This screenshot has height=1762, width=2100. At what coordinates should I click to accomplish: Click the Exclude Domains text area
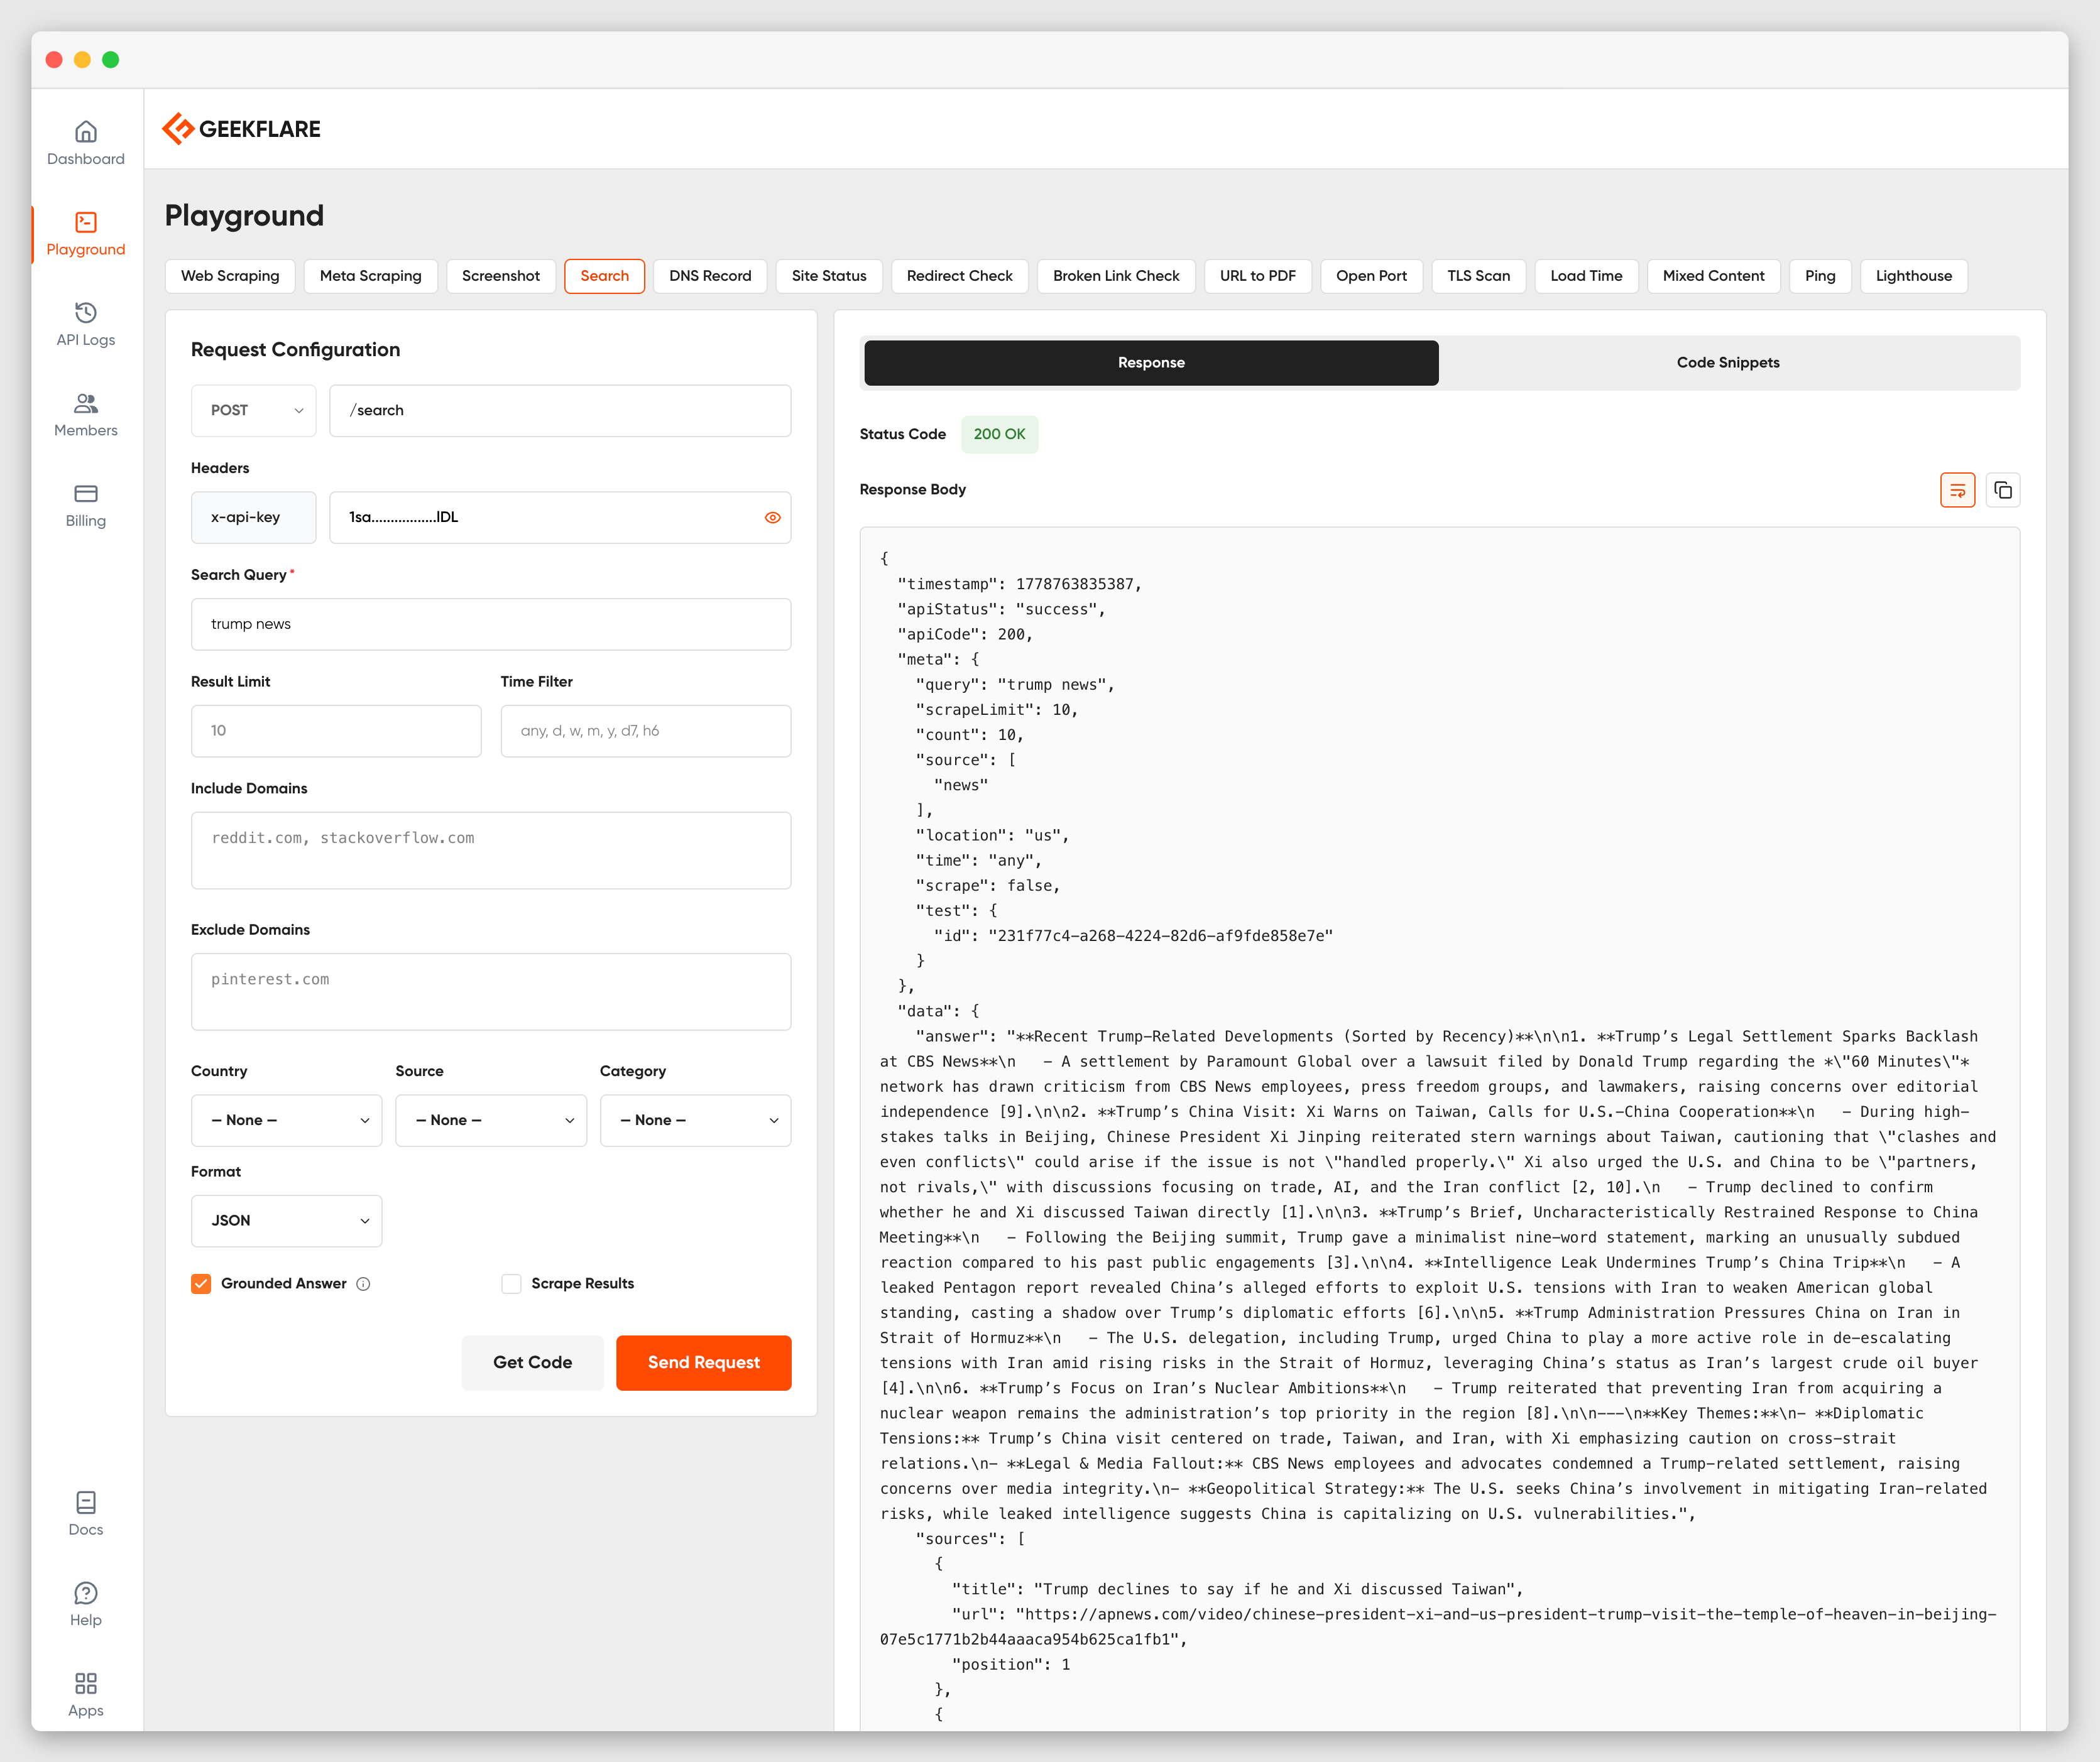point(491,991)
